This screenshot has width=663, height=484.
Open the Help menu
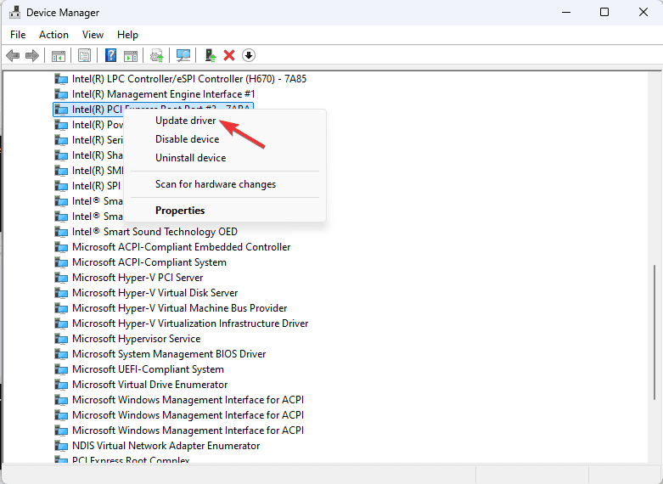pos(127,35)
